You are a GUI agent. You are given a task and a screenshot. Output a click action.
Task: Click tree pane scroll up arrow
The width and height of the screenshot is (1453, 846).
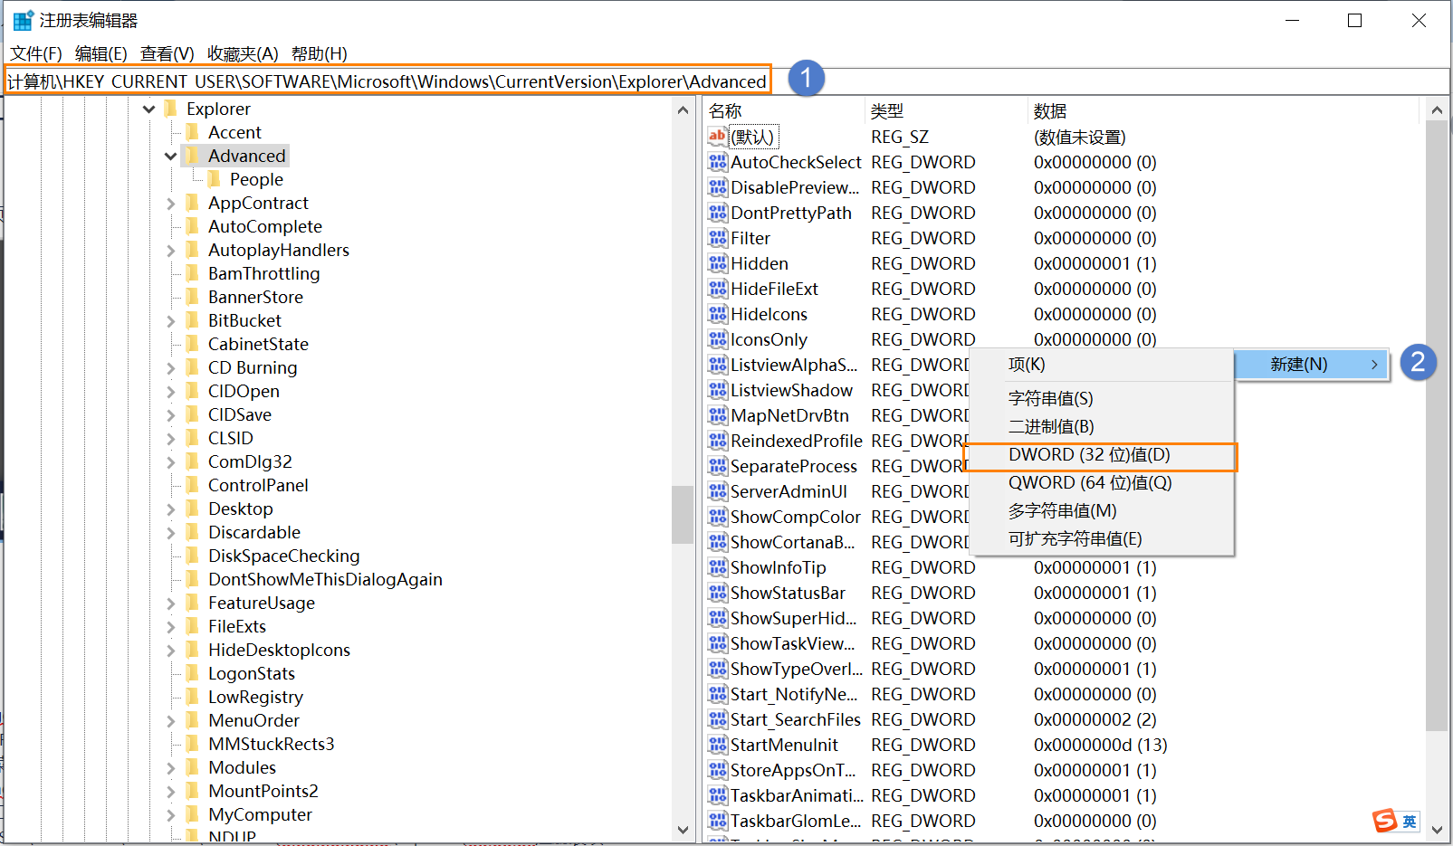coord(683,109)
